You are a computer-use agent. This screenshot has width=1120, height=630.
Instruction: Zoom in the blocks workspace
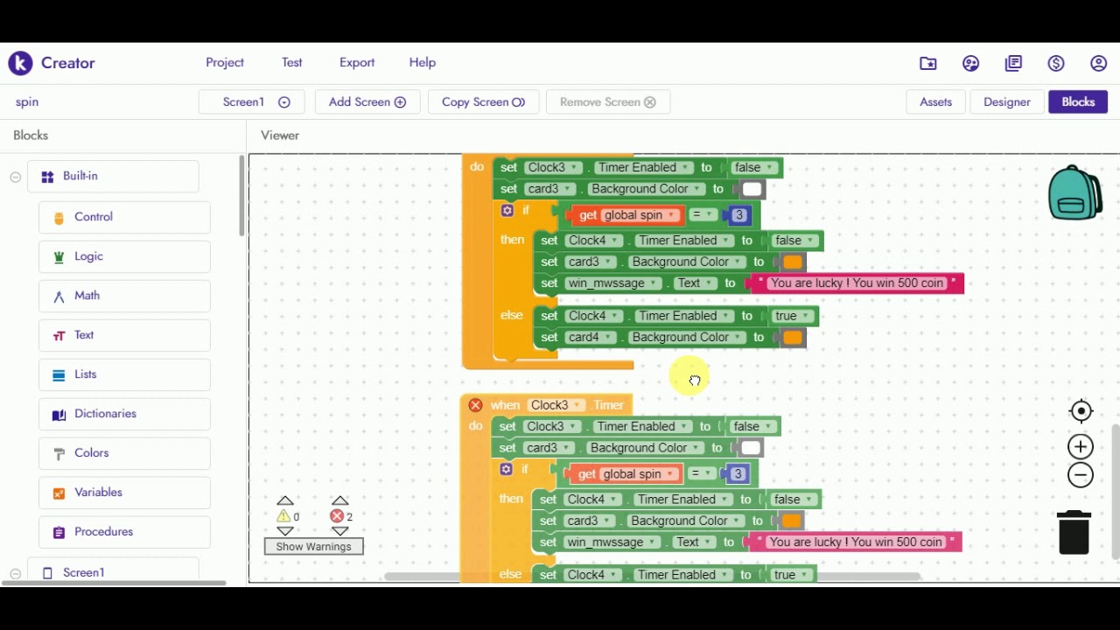pyautogui.click(x=1081, y=447)
